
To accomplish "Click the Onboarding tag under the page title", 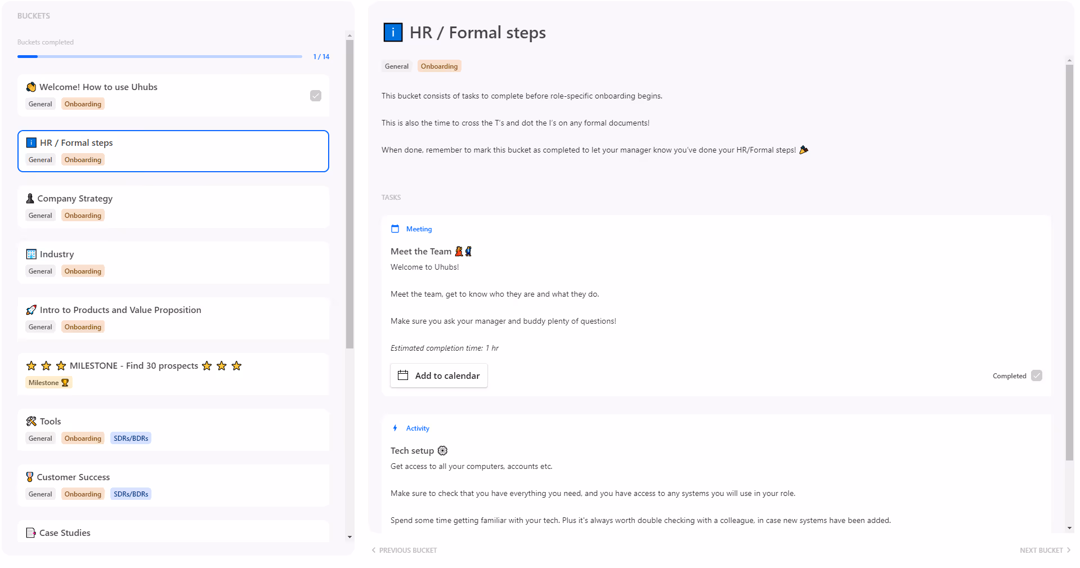I will pyautogui.click(x=439, y=66).
